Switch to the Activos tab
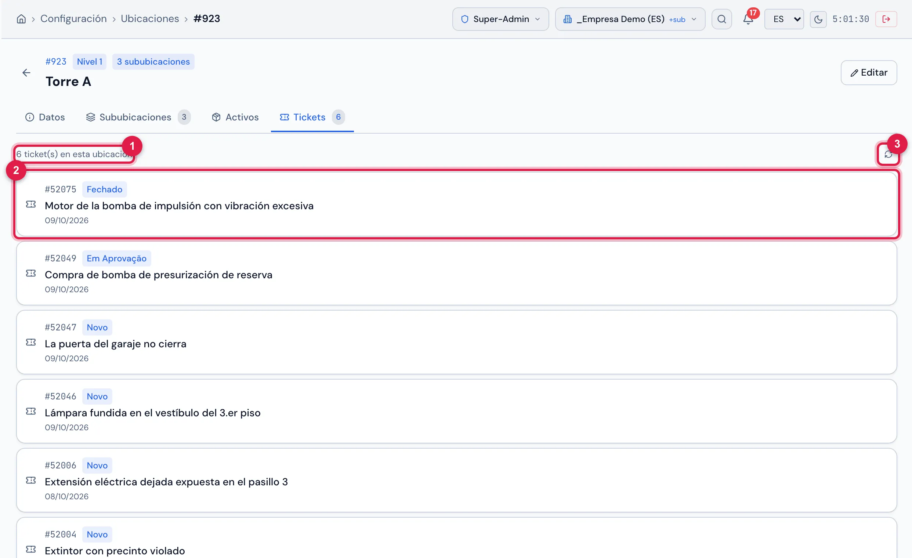The image size is (912, 558). point(235,117)
